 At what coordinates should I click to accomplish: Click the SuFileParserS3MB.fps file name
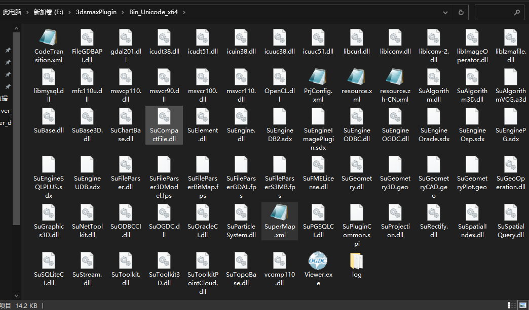tap(280, 187)
